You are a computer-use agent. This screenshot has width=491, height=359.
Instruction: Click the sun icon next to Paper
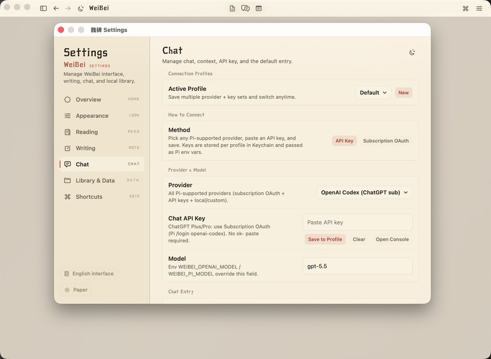pos(67,290)
